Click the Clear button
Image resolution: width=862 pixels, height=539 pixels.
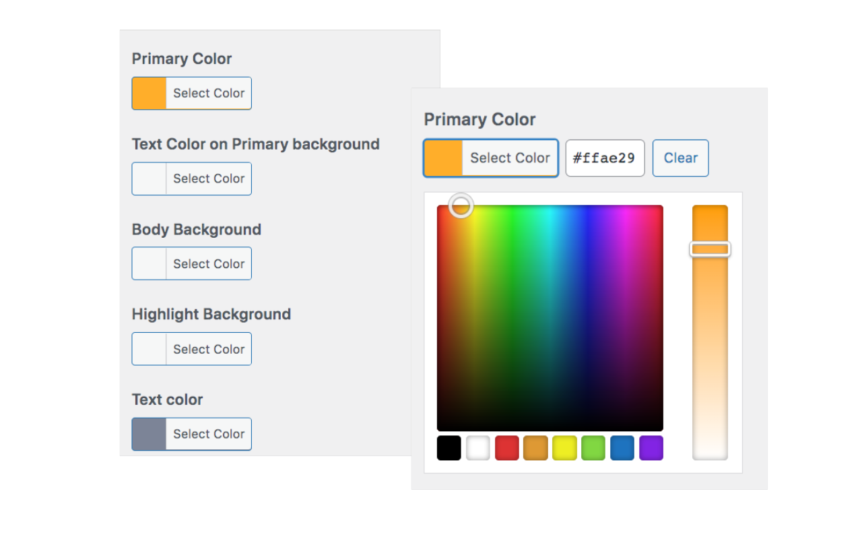(x=681, y=158)
